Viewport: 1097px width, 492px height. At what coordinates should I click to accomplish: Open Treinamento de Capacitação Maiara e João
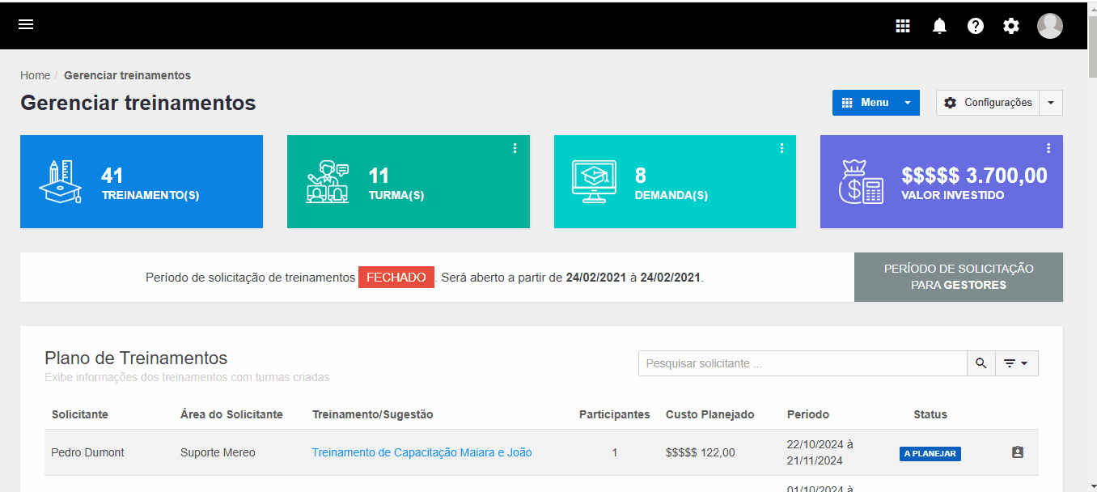(x=421, y=452)
